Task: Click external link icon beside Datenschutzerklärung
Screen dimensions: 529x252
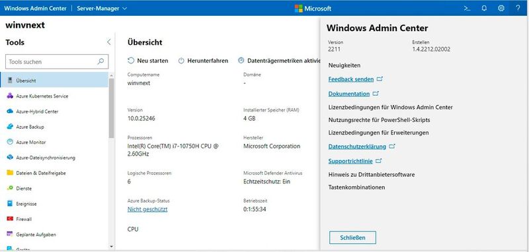Action: click(391, 146)
